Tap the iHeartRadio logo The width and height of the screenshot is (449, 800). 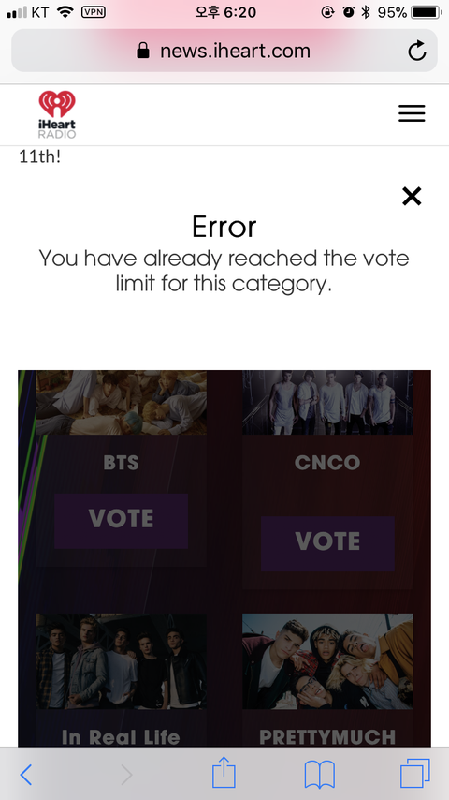coord(57,114)
